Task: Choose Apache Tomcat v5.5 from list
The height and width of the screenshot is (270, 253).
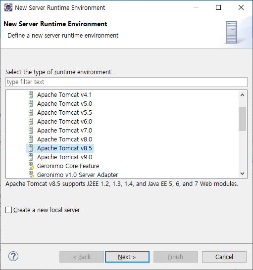Action: tap(64, 113)
